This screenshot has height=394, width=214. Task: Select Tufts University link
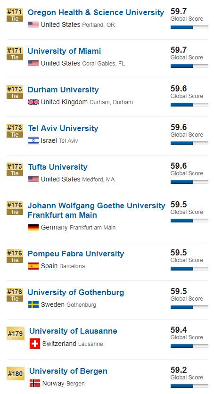[x=58, y=167]
